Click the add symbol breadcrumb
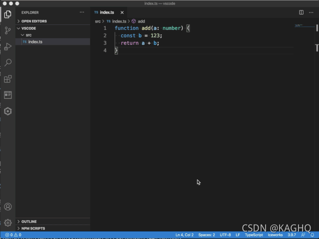319x239 pixels. pos(141,21)
